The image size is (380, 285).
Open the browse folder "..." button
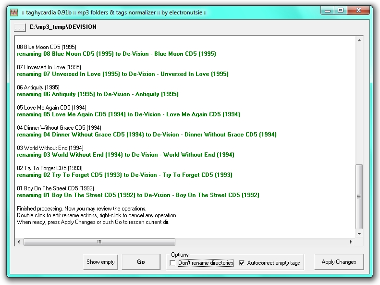point(20,27)
